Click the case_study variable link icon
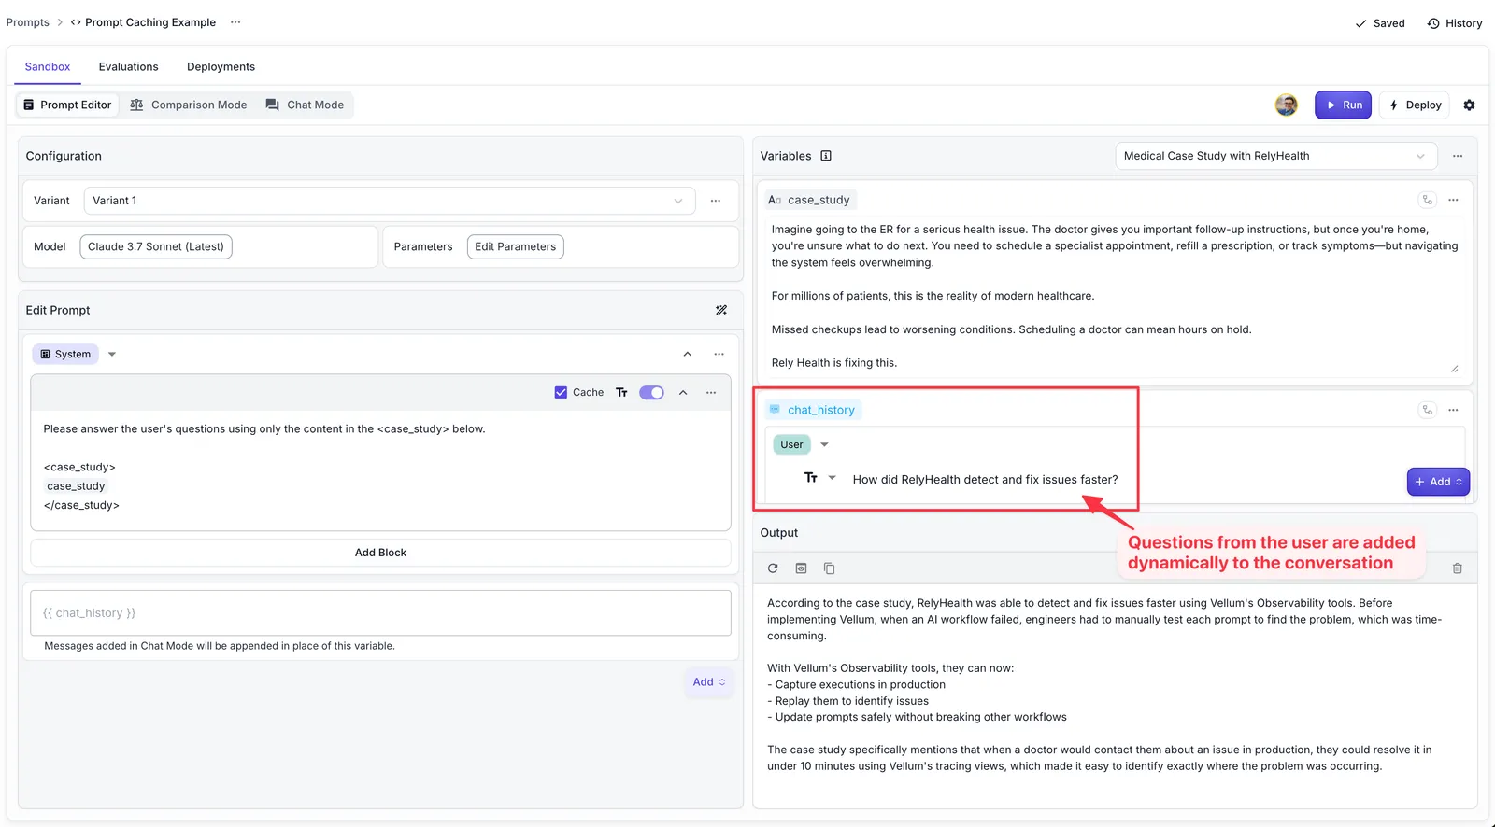Image resolution: width=1495 pixels, height=827 pixels. (1427, 200)
